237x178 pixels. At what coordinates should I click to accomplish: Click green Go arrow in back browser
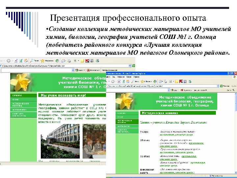133,66
